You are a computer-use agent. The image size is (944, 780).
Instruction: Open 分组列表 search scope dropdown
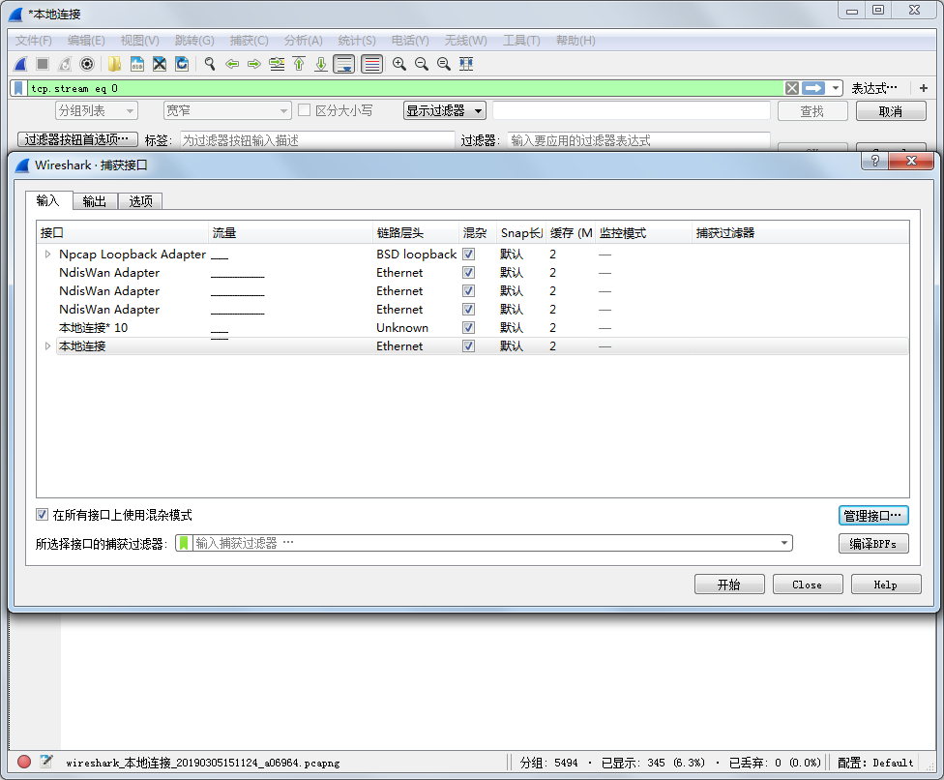point(97,111)
